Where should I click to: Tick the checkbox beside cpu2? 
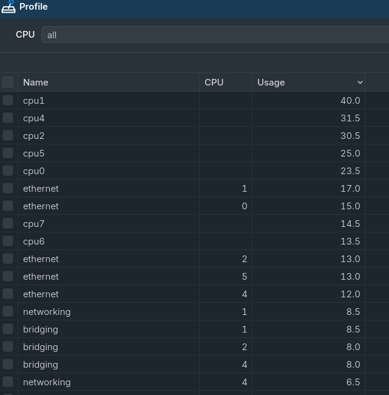(8, 135)
